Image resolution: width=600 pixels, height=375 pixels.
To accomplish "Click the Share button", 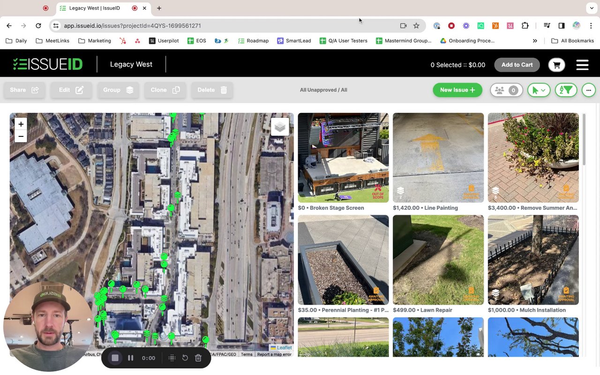I will tap(24, 90).
